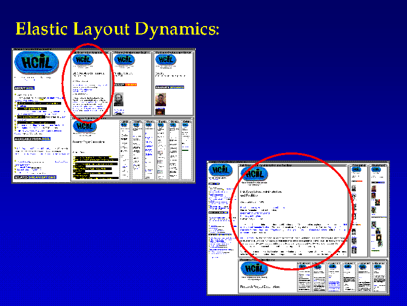The width and height of the screenshot is (407, 306).
Task: Select last small project page thumbnail in right screenshot
Action: 378,276
